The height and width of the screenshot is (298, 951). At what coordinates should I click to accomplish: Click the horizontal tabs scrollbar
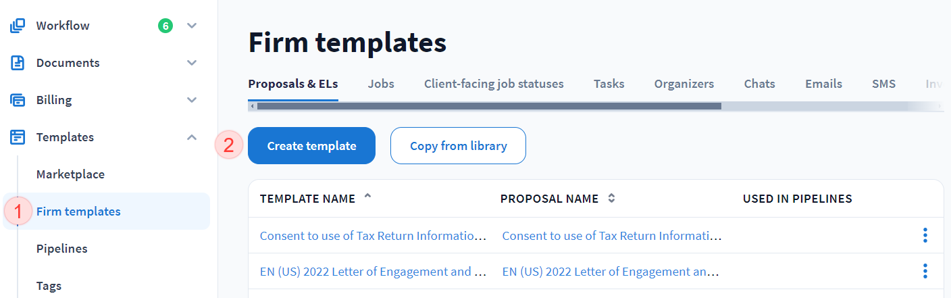click(489, 106)
